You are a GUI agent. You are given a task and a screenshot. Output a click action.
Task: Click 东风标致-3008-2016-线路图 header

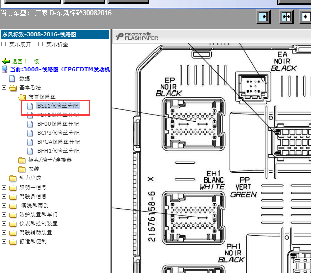coord(55,34)
